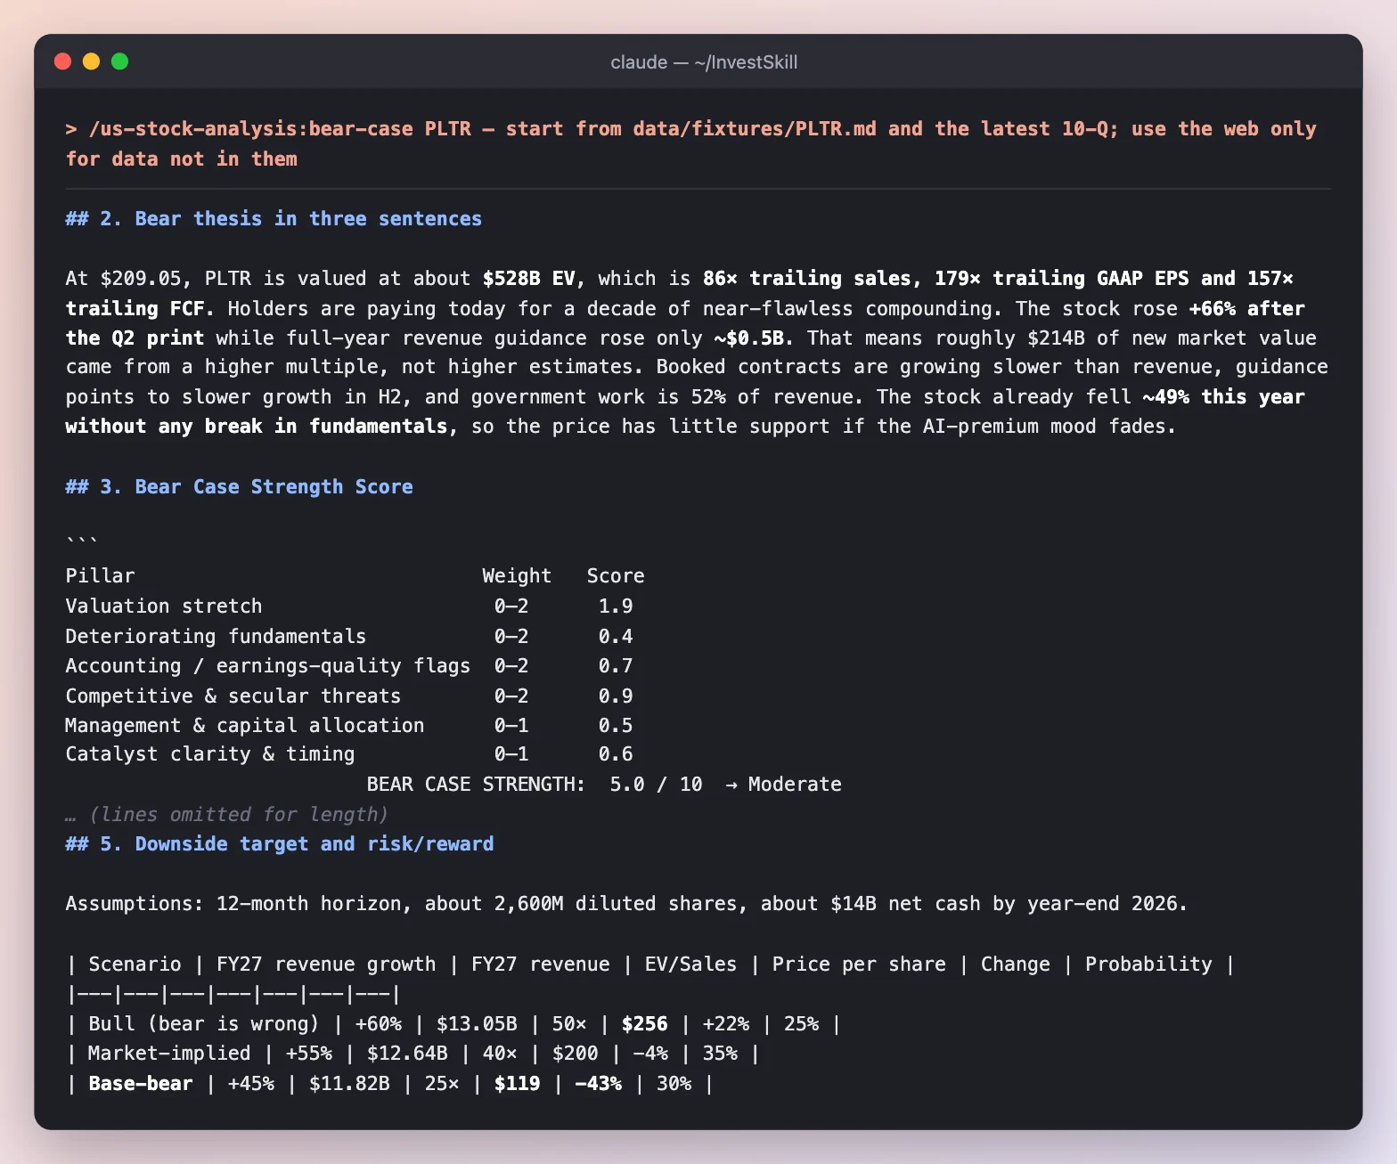Viewport: 1397px width, 1164px height.
Task: Click the 'the Q2 print' bold text
Action: (135, 338)
